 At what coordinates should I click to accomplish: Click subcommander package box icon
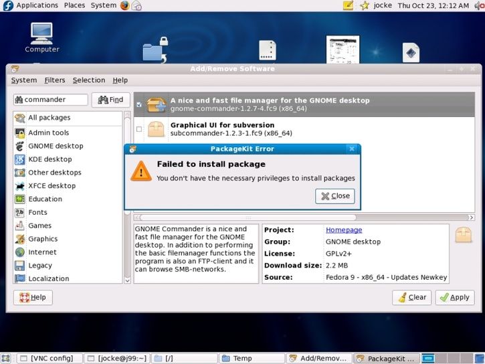[x=156, y=129]
